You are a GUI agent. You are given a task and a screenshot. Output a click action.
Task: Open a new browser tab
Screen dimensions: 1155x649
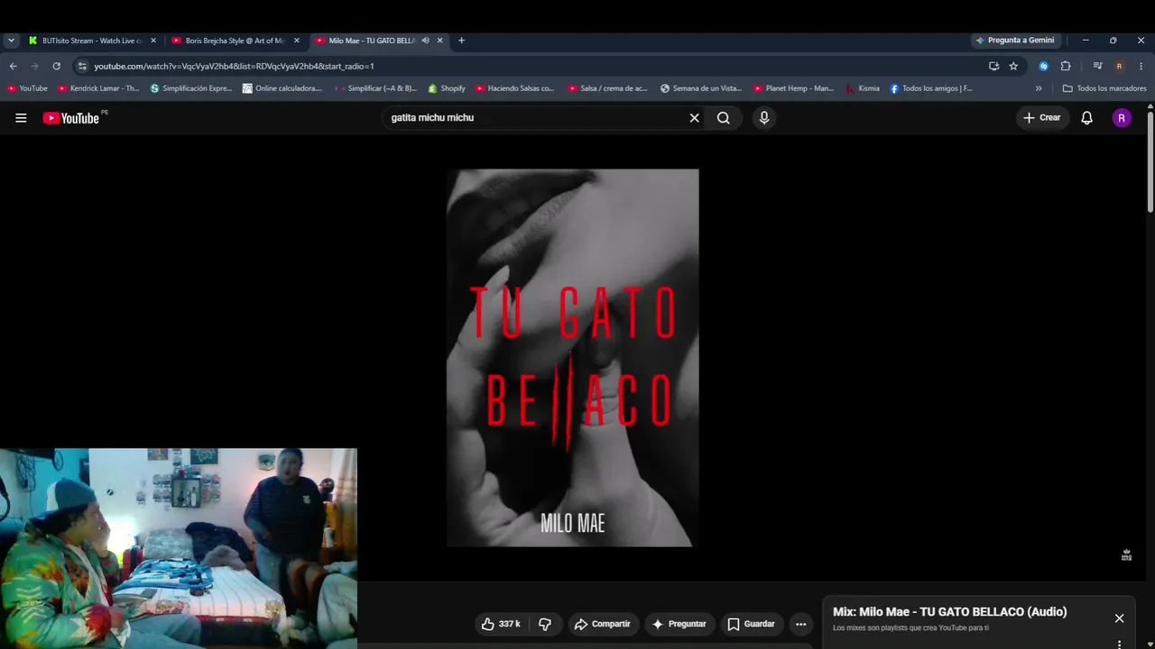(x=461, y=41)
